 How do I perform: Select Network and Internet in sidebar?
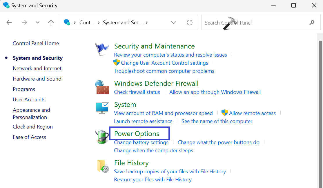click(x=37, y=68)
